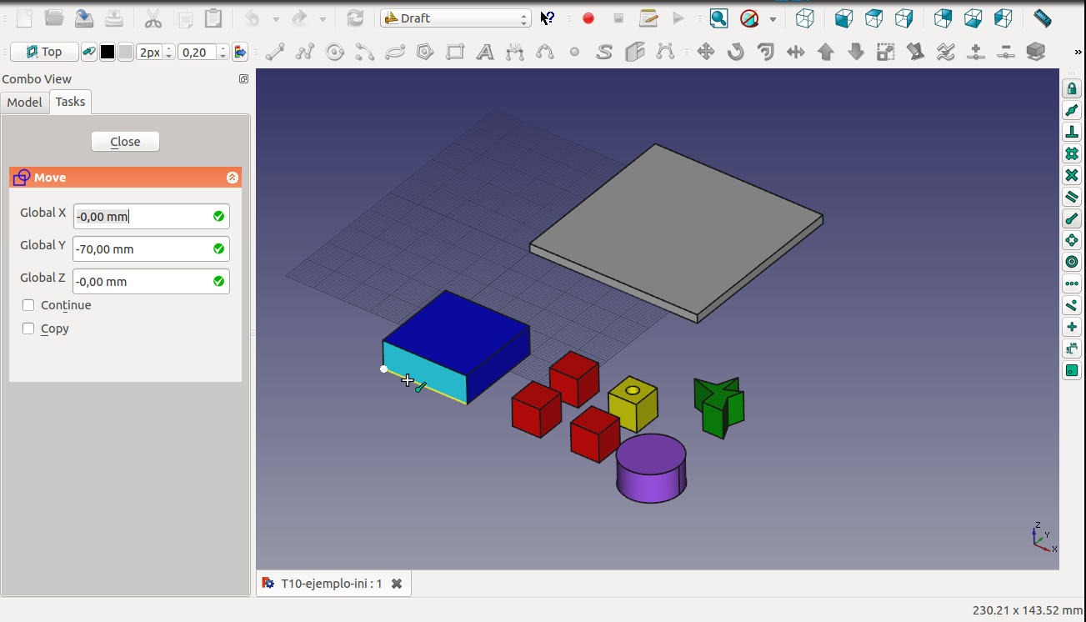The height and width of the screenshot is (622, 1086).
Task: Start macro recording with red button
Action: click(588, 18)
